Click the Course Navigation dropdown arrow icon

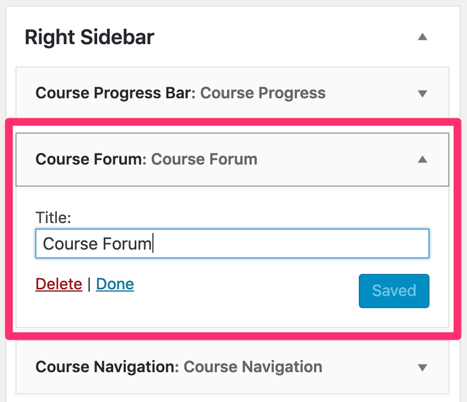coord(422,367)
